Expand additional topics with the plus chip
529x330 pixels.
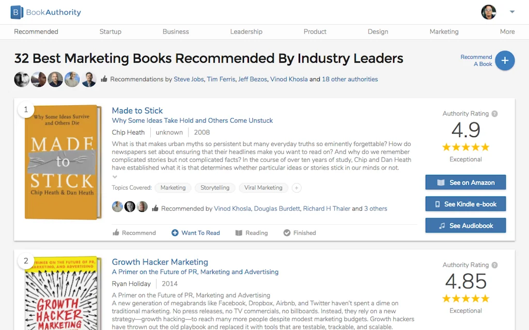pos(297,188)
